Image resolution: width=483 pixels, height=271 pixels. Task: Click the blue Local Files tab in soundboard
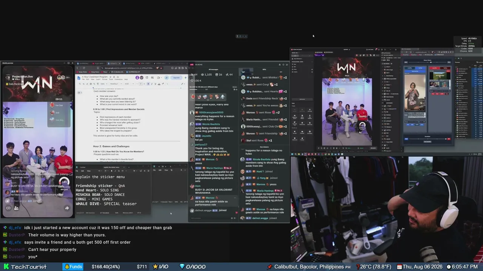tap(409, 68)
